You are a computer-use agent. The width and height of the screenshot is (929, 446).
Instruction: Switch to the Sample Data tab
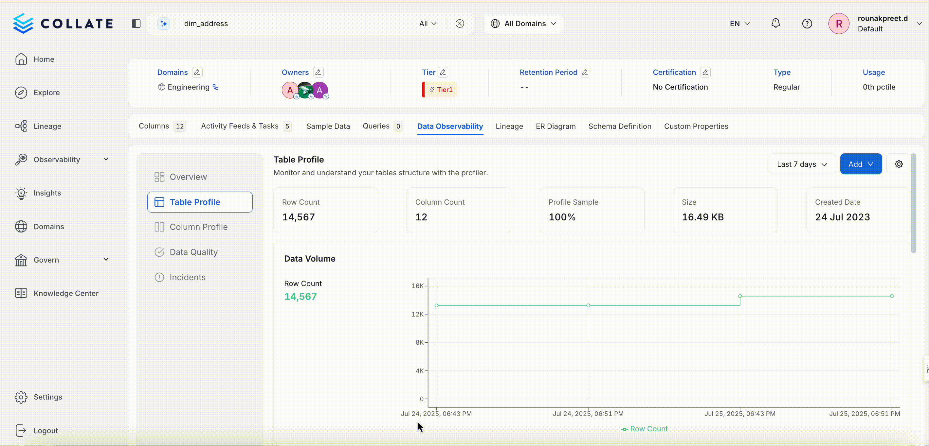(328, 126)
